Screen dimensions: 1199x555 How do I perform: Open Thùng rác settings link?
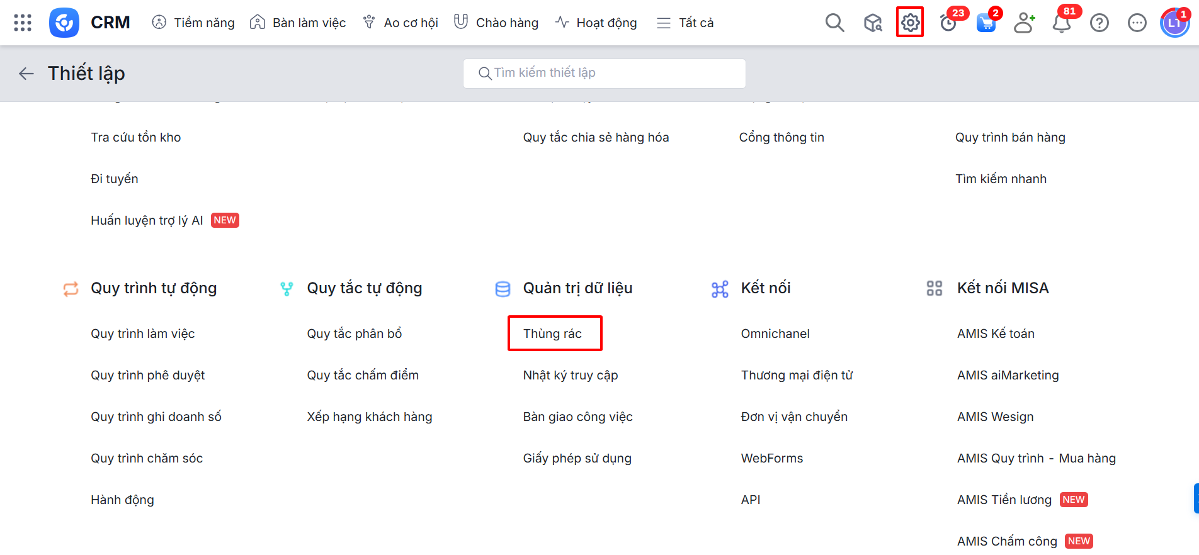point(552,334)
